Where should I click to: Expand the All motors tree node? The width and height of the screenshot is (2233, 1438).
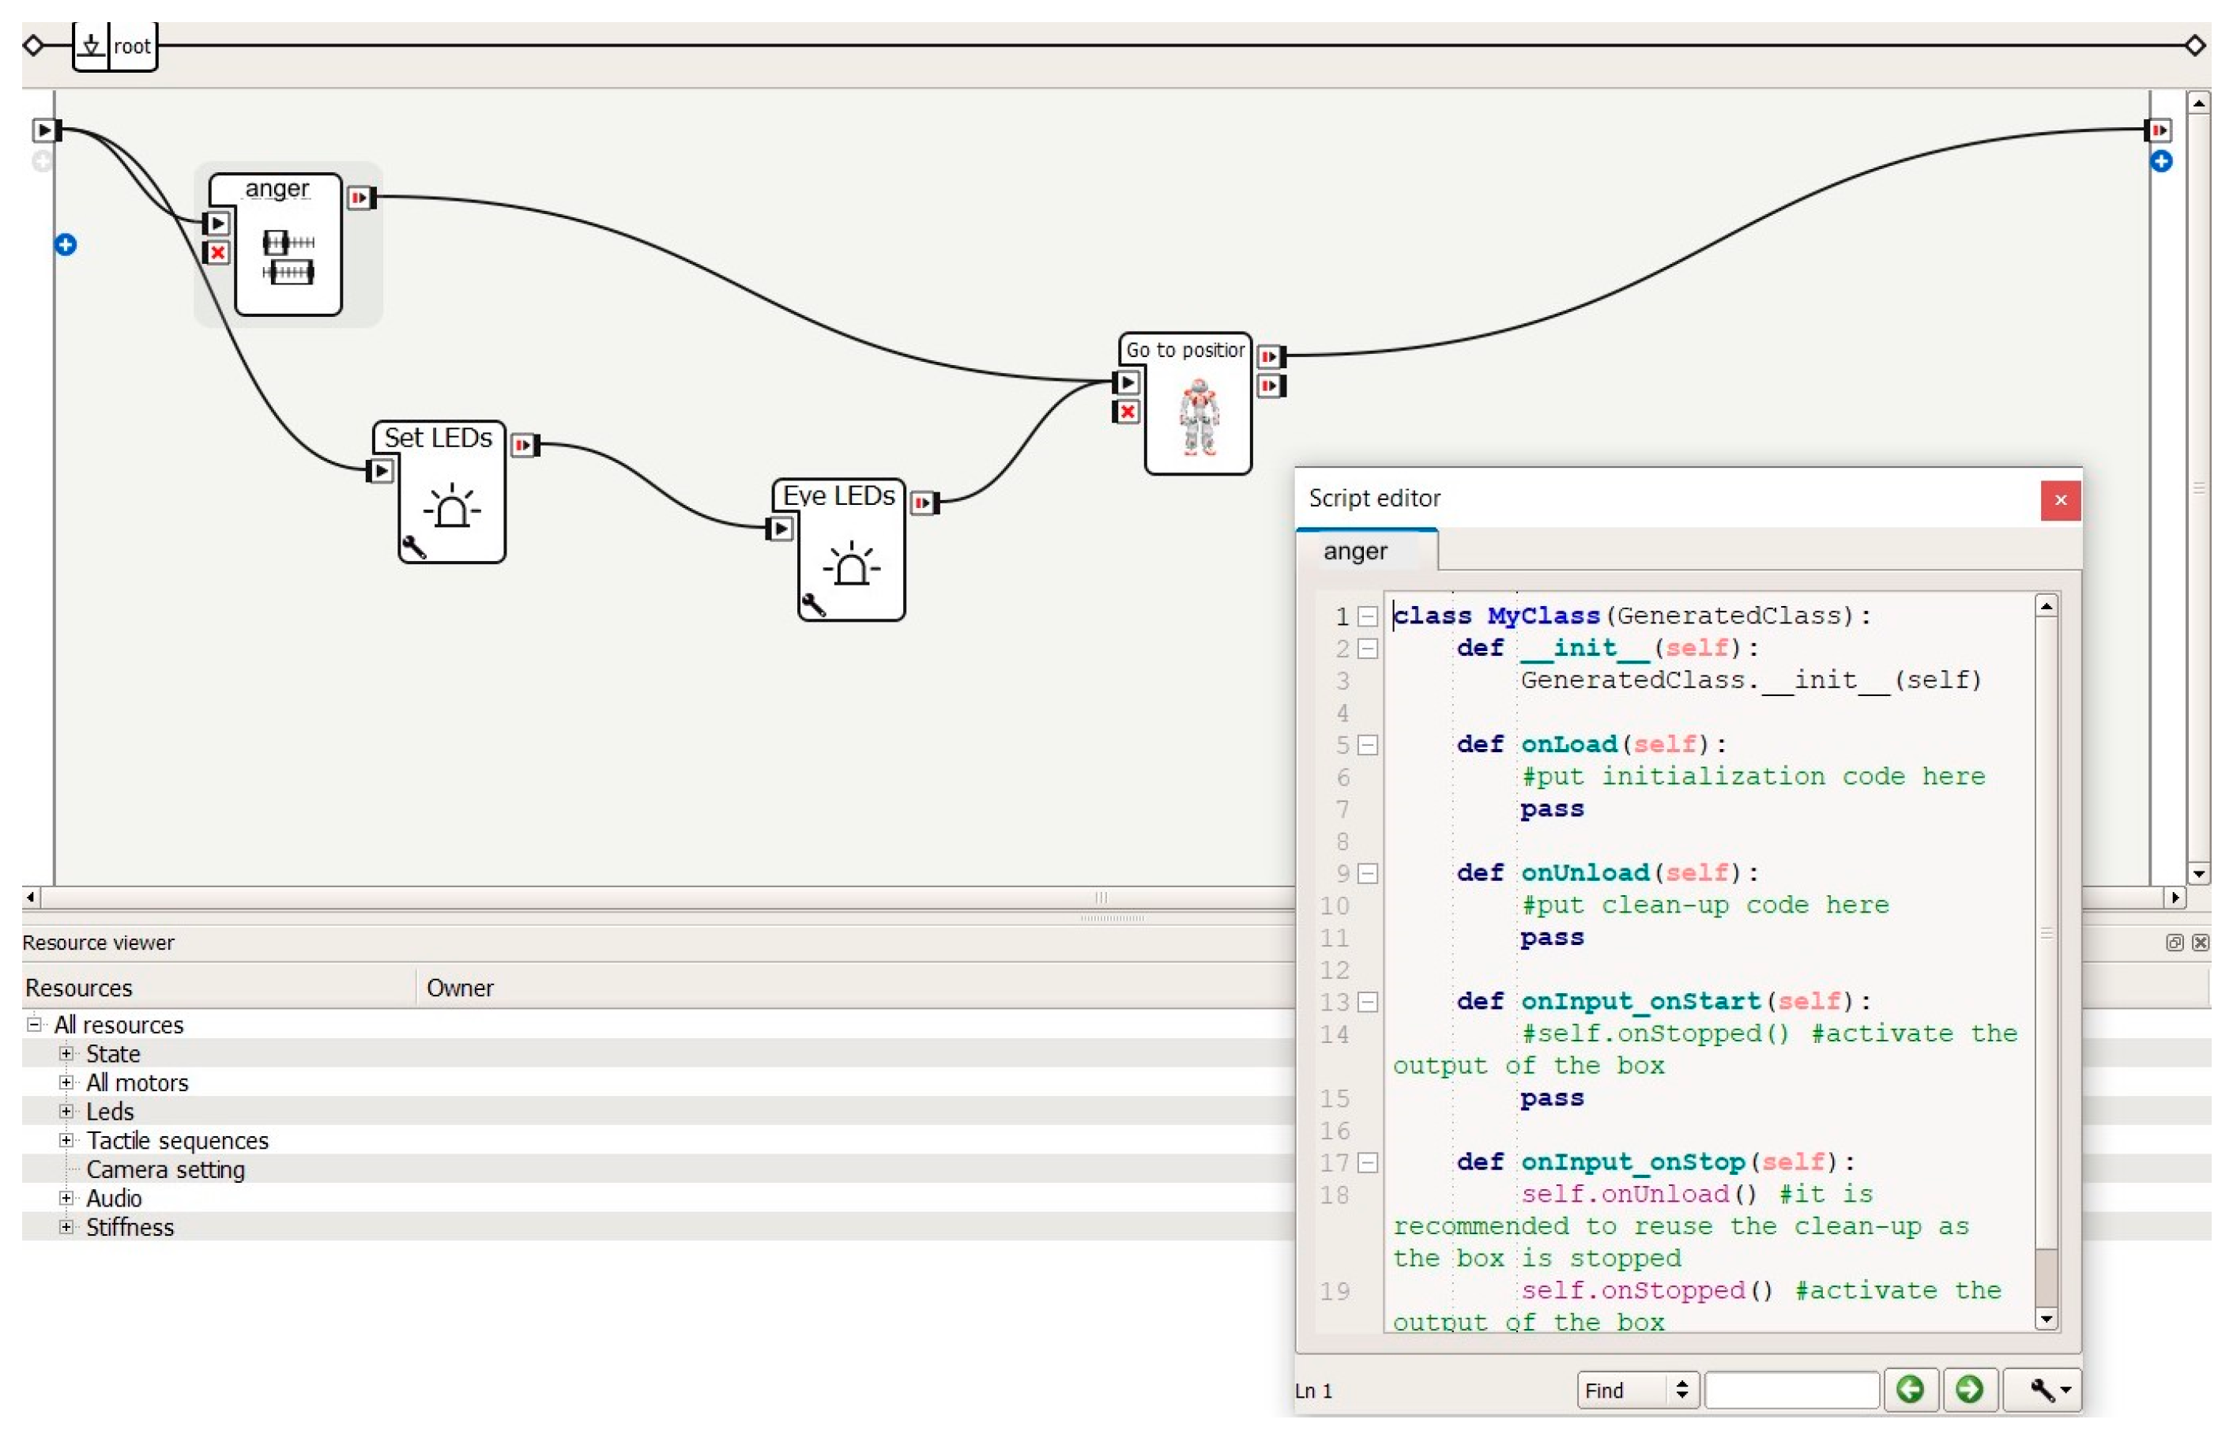66,1084
